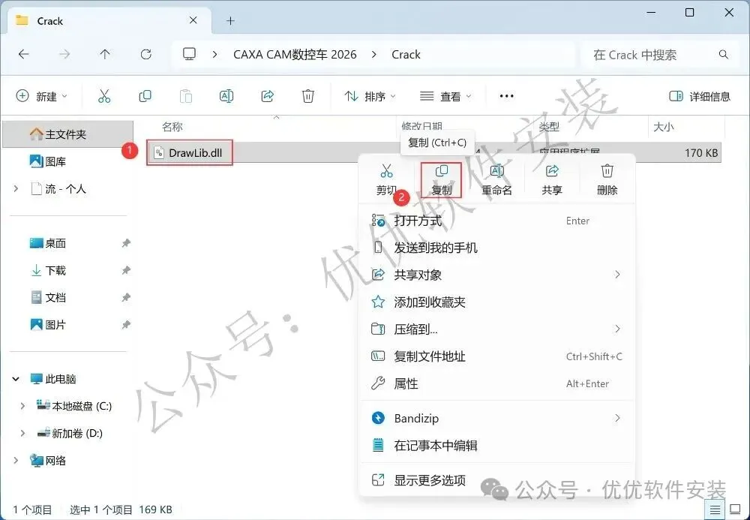750x520 pixels.
Task: Click the search magnifier icon
Action: coord(724,55)
